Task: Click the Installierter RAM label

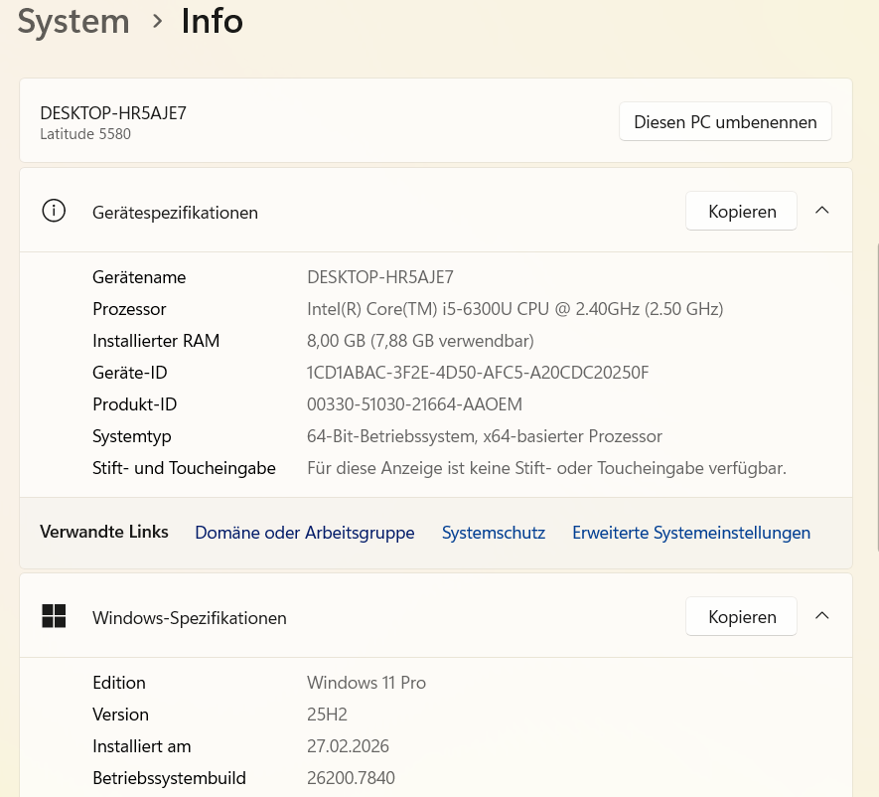Action: coord(156,341)
